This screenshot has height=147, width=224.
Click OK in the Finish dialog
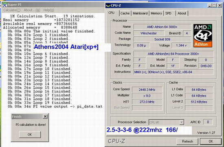[30, 134]
